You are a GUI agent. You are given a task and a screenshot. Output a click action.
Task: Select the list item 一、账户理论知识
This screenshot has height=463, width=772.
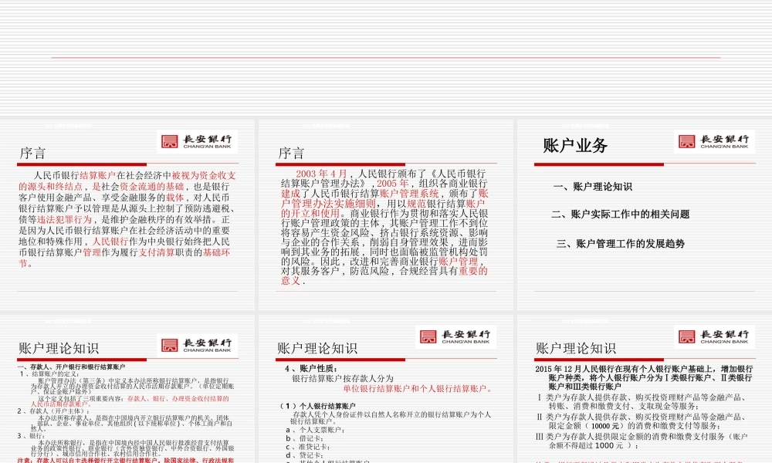pos(591,185)
